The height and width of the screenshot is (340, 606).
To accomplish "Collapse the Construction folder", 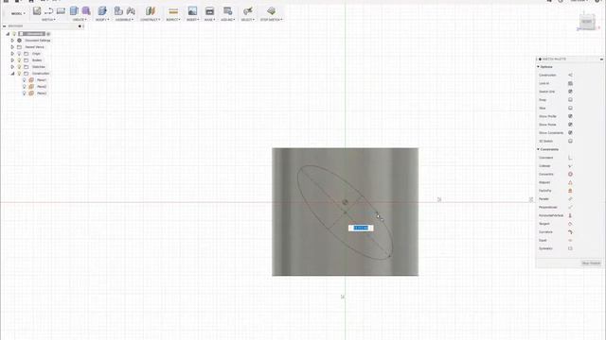I will pyautogui.click(x=12, y=74).
